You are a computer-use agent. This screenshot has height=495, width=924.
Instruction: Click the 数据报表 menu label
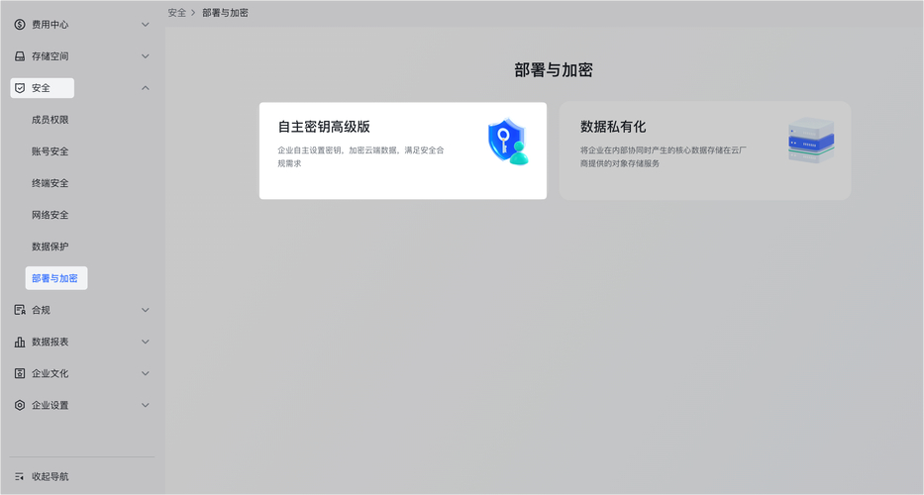51,342
